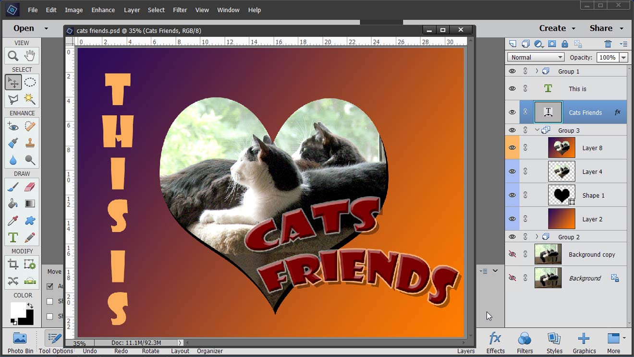Open the Photo Bin

click(20, 343)
